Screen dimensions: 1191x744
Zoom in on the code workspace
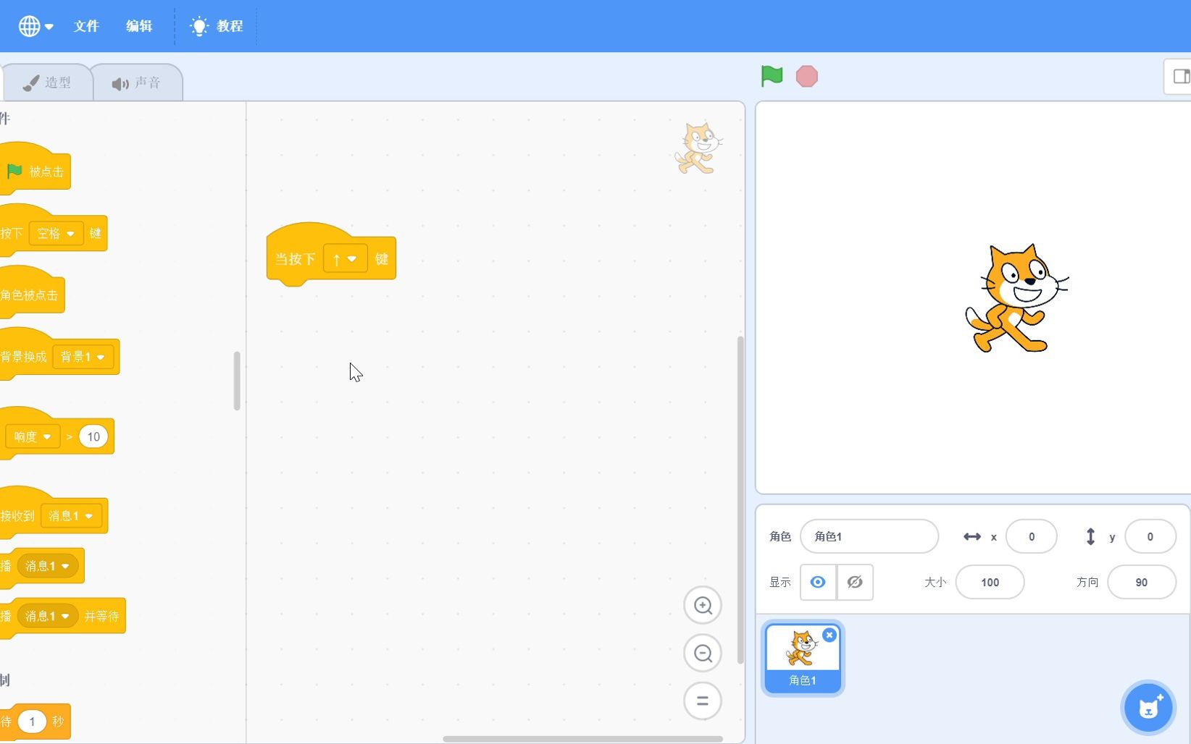(703, 605)
